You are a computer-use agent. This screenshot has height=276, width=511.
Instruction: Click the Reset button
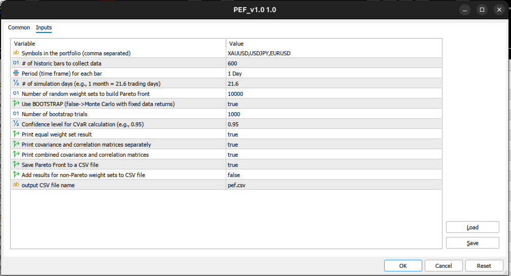[x=484, y=265]
